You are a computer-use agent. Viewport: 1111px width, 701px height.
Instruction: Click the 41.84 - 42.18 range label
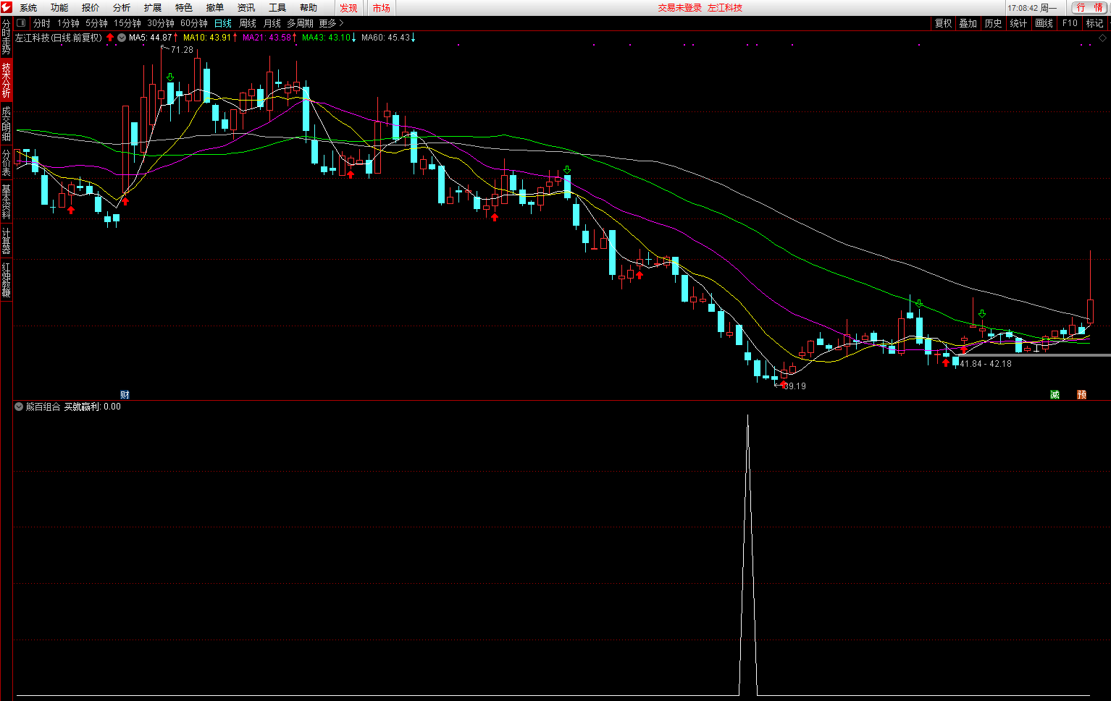pos(986,364)
